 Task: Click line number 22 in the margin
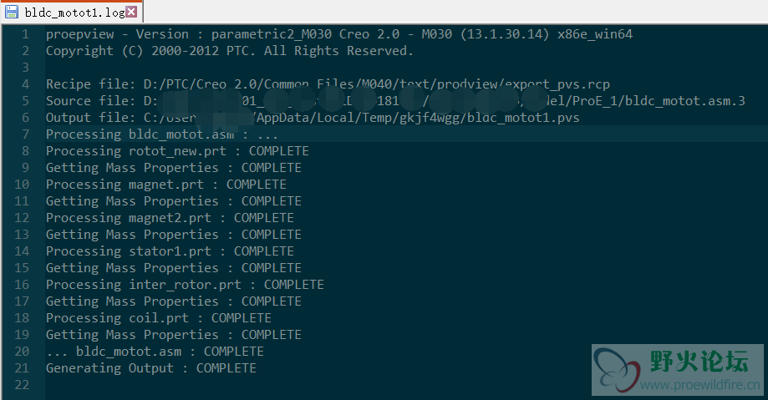coord(22,385)
